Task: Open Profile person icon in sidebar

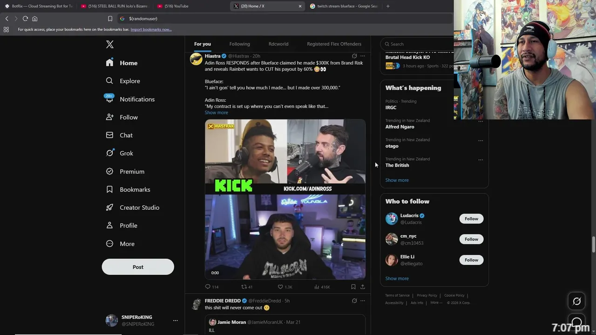Action: 109,225
